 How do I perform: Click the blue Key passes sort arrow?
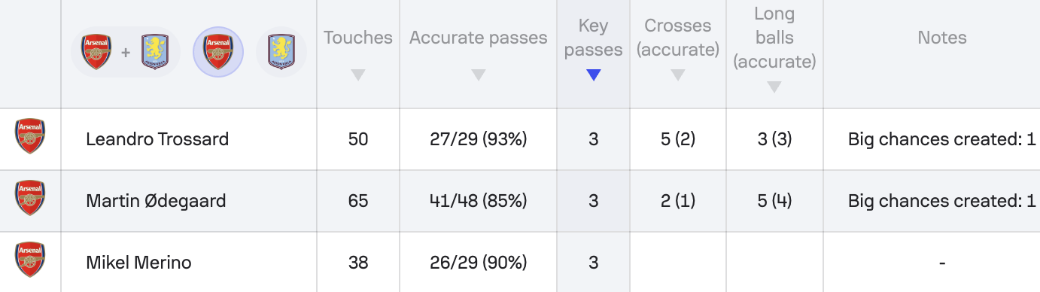click(594, 75)
